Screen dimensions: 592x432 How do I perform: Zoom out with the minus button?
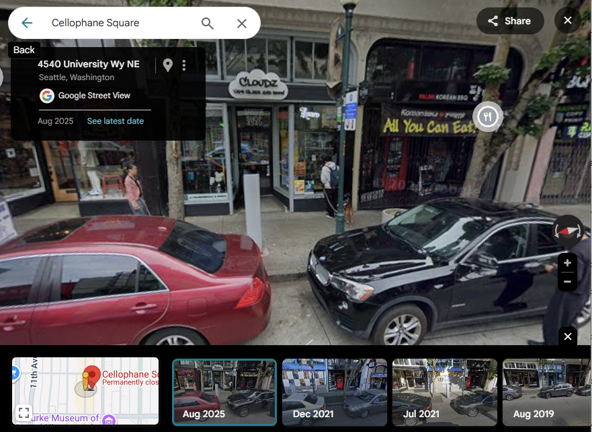click(x=567, y=281)
